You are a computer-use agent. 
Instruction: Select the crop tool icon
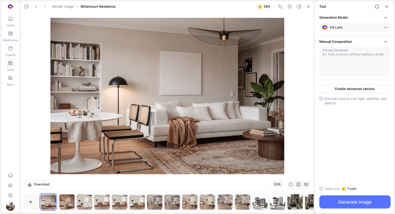click(280, 7)
